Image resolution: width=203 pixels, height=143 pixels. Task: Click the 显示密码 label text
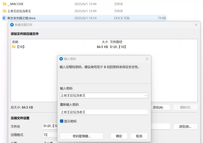(70, 121)
